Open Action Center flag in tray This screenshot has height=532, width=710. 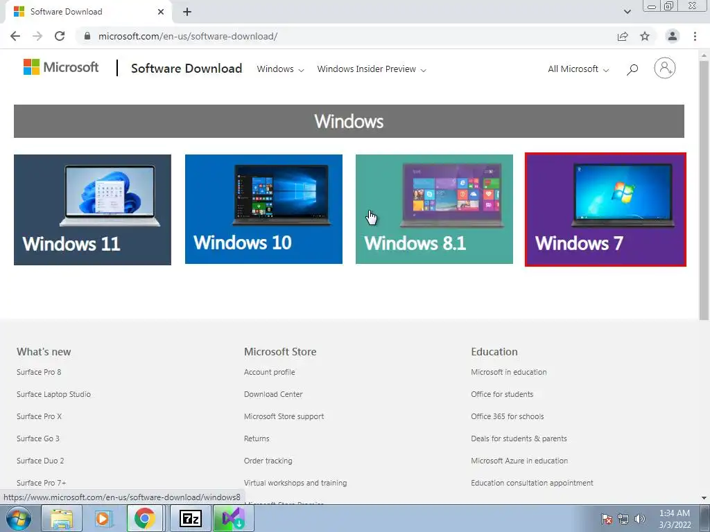[x=607, y=519]
